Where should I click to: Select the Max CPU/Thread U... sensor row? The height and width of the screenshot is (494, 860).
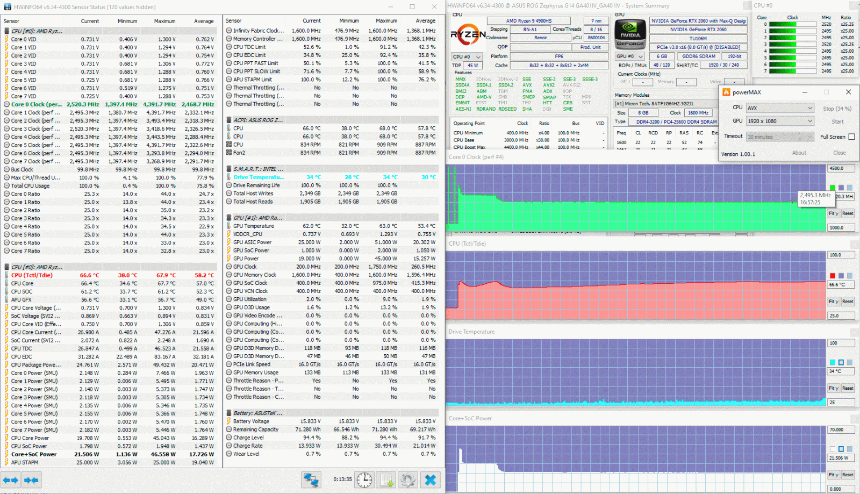click(111, 177)
